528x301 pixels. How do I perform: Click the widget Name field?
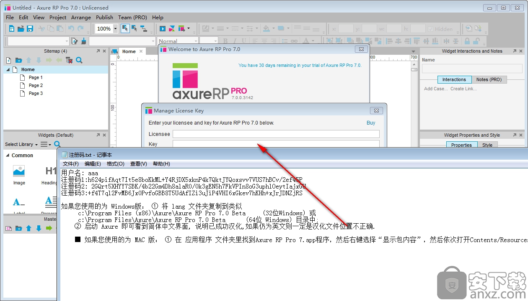(x=472, y=69)
